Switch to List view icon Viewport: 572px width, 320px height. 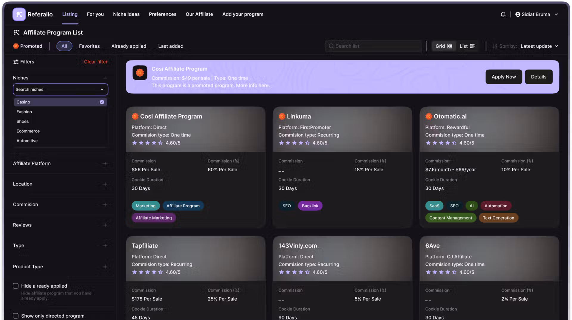click(472, 46)
